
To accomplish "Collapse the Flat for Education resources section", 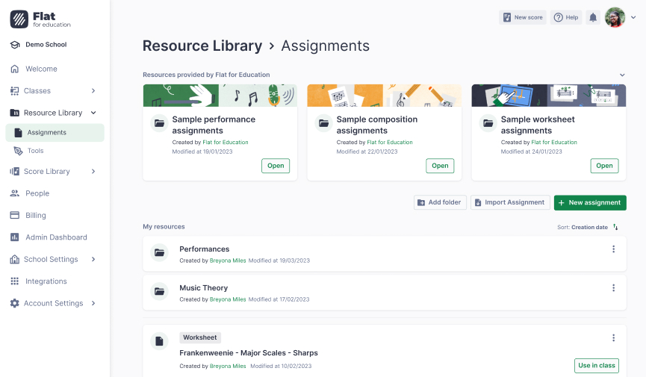I will pos(621,75).
